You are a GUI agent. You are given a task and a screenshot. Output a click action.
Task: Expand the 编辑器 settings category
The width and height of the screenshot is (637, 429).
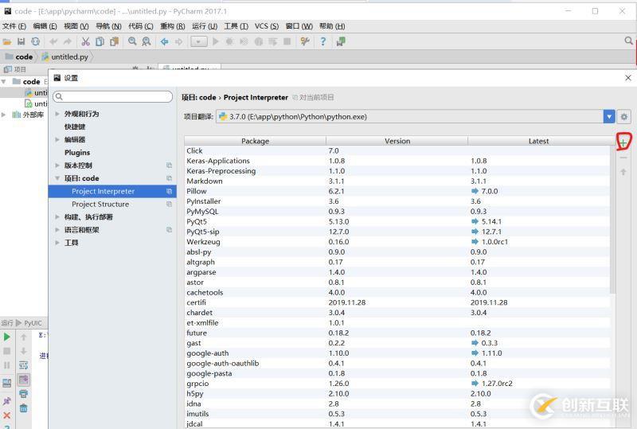57,140
